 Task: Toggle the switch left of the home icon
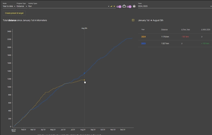(129, 6)
